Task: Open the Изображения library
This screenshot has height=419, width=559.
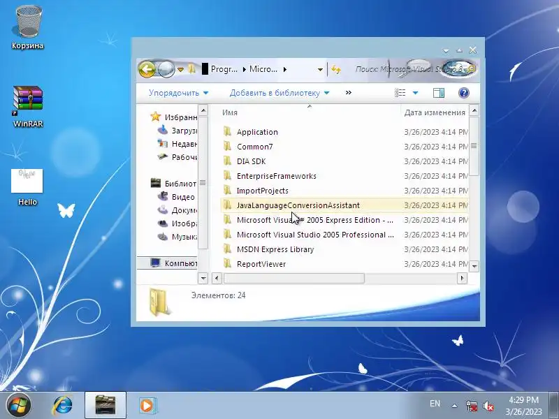Action: point(177,223)
